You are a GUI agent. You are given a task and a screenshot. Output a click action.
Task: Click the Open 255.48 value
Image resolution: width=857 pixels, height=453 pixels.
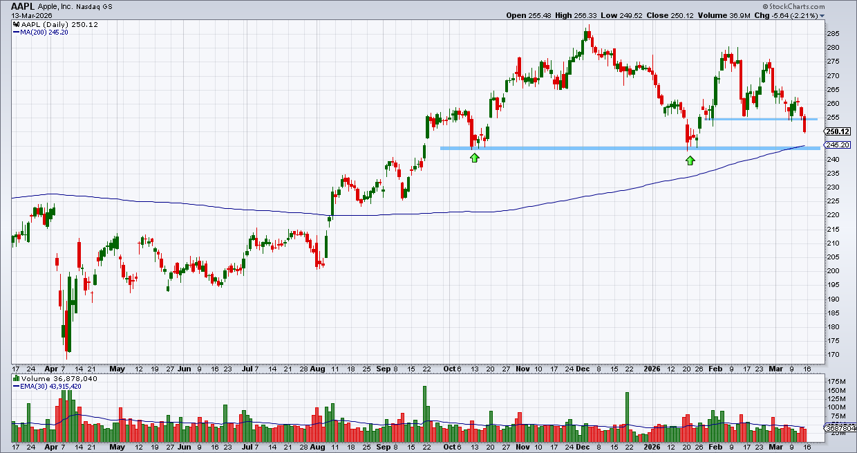click(x=529, y=15)
